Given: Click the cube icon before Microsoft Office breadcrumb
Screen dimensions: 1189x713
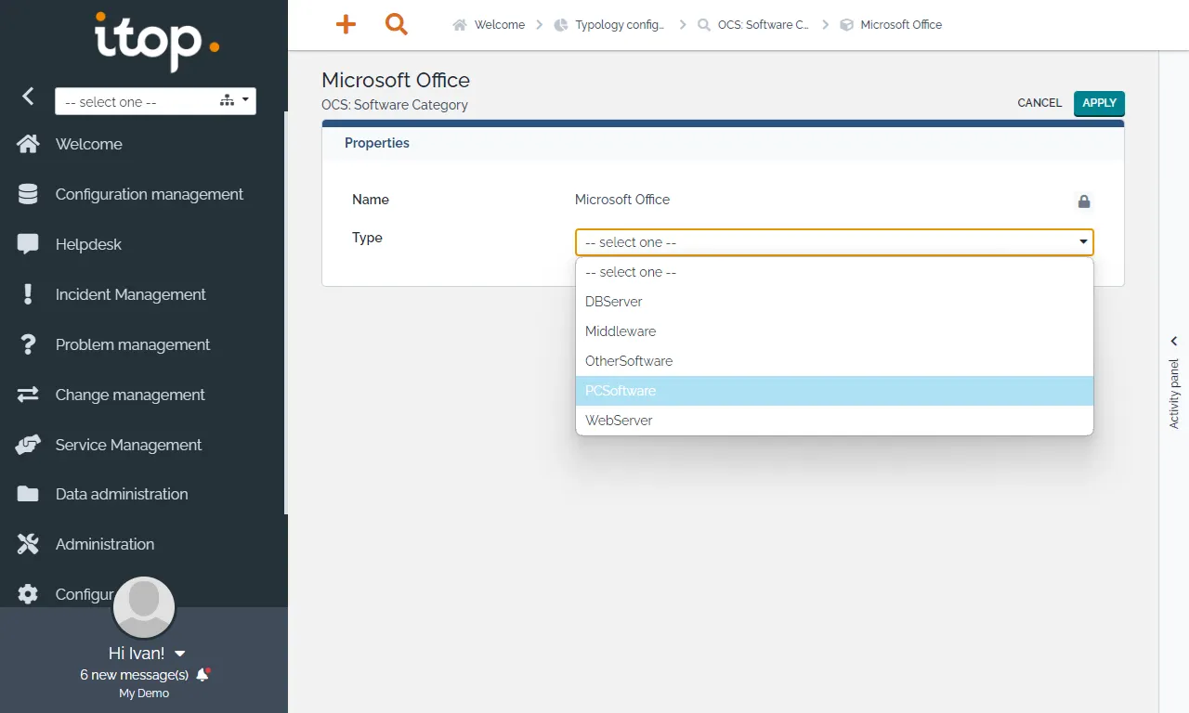Looking at the screenshot, I should (846, 25).
